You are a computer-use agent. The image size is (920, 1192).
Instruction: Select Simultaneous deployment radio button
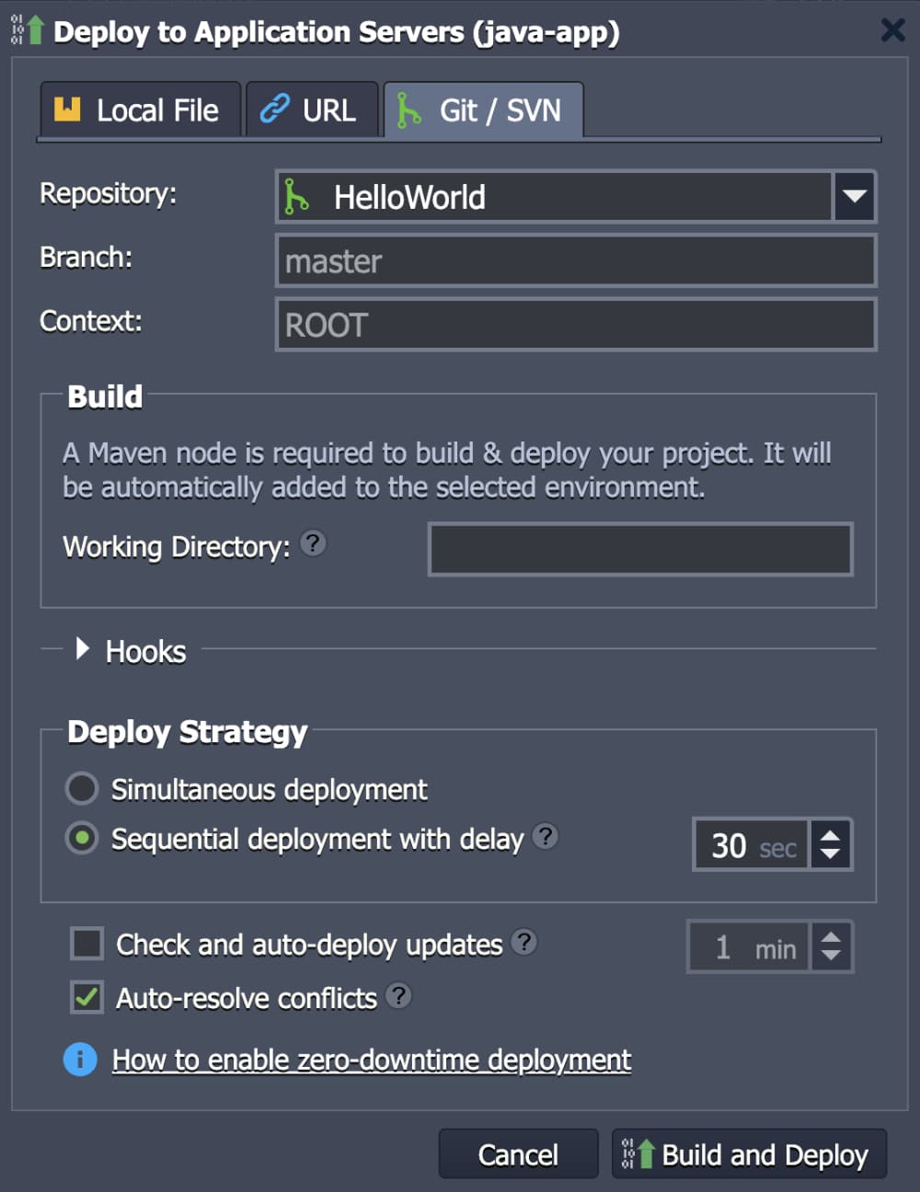pyautogui.click(x=82, y=788)
